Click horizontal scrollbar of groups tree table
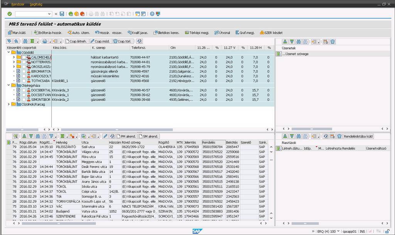Viewport: 395px width, 235px height. pyautogui.click(x=117, y=130)
